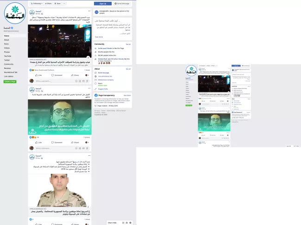Screen dimensions: 301x225
Task: Open the Following dropdown
Action: (37, 3)
